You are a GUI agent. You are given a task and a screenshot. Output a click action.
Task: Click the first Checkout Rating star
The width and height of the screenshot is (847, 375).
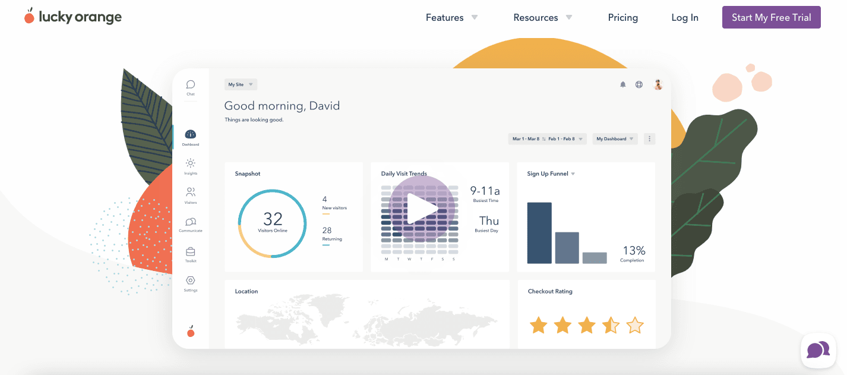click(x=539, y=325)
